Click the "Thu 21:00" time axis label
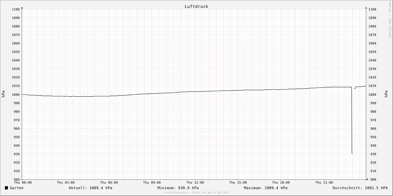Screen dimensions: 393x196 point(324,183)
